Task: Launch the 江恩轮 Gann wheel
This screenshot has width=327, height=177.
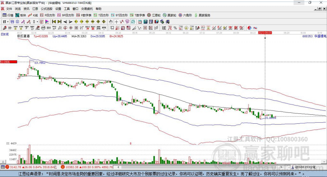Action: (x=154, y=15)
